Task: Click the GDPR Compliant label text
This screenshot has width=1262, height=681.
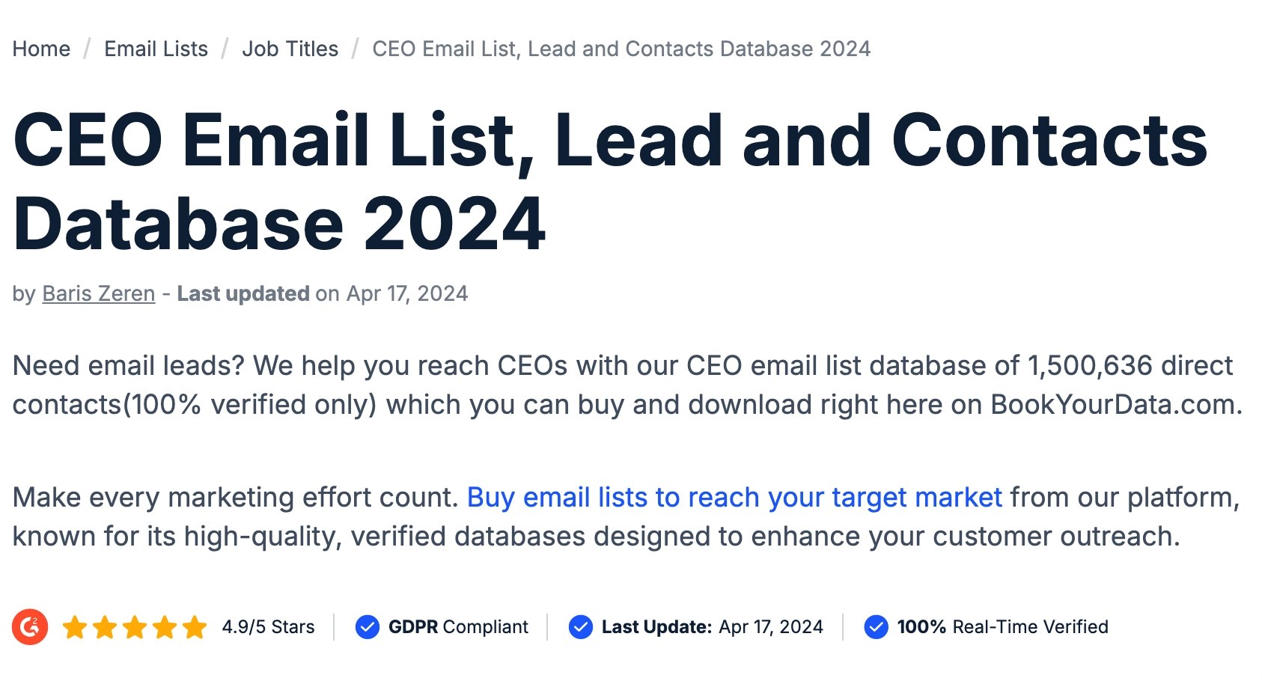Action: click(459, 627)
